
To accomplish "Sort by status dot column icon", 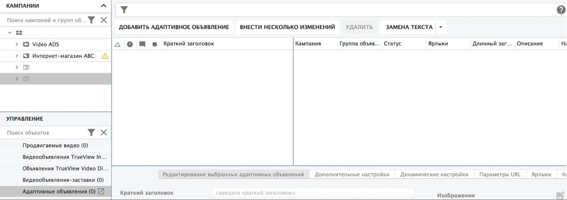I will (155, 44).
